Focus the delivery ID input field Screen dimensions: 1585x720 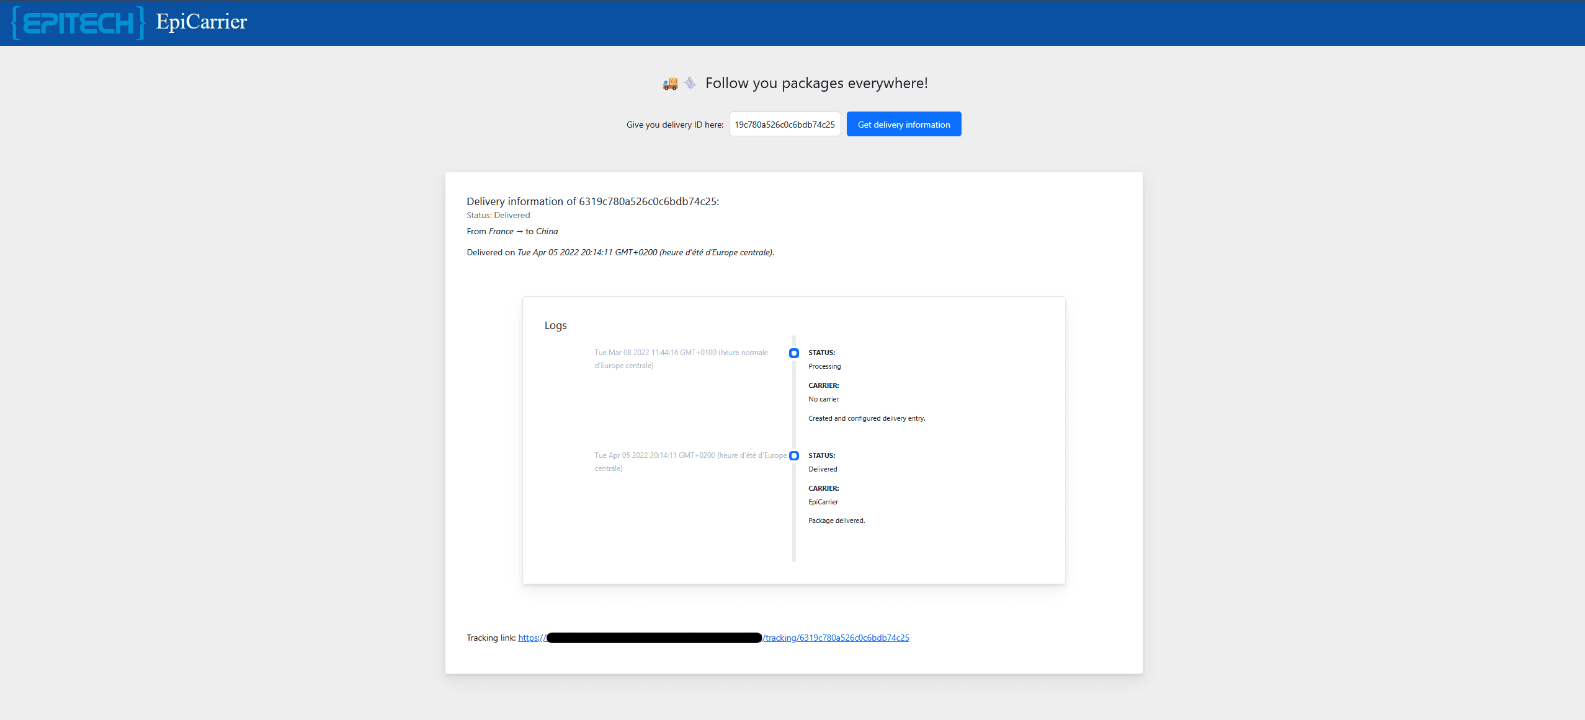point(784,125)
